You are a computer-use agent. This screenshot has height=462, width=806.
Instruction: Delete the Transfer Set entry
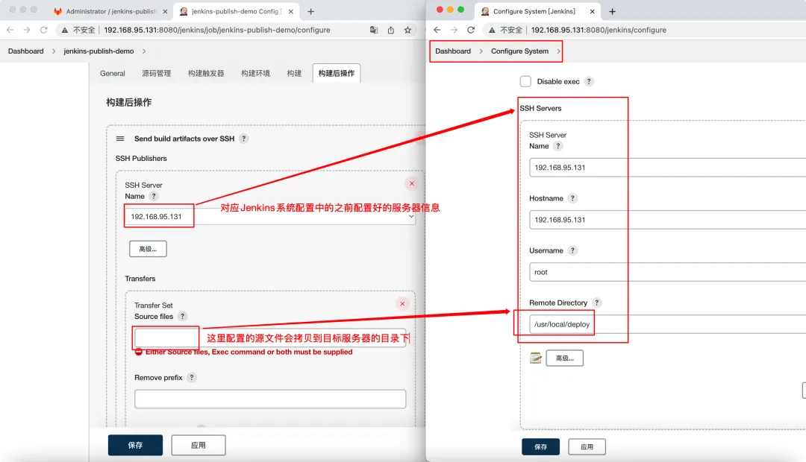(x=402, y=303)
